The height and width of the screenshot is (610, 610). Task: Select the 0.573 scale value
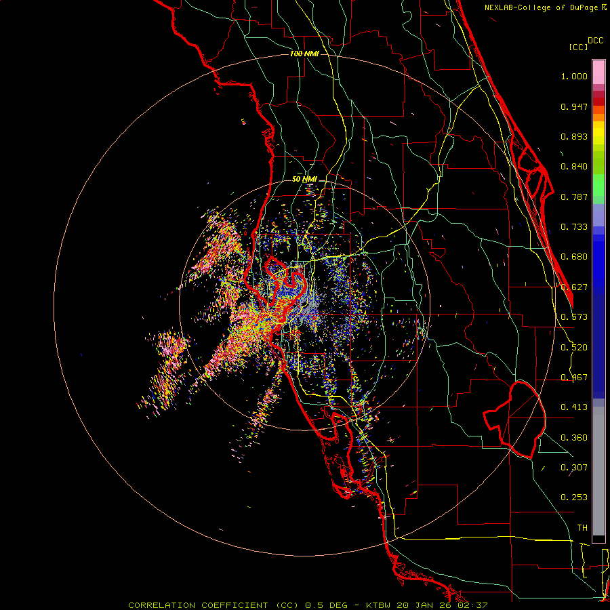click(x=574, y=317)
